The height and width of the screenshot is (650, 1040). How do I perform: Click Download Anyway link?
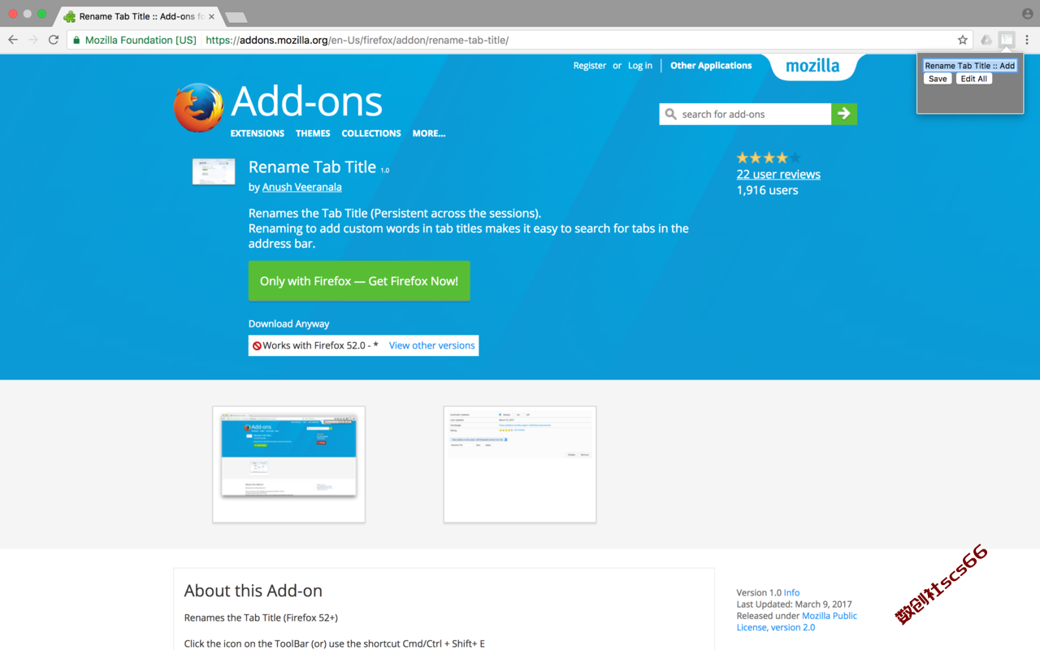pos(288,323)
